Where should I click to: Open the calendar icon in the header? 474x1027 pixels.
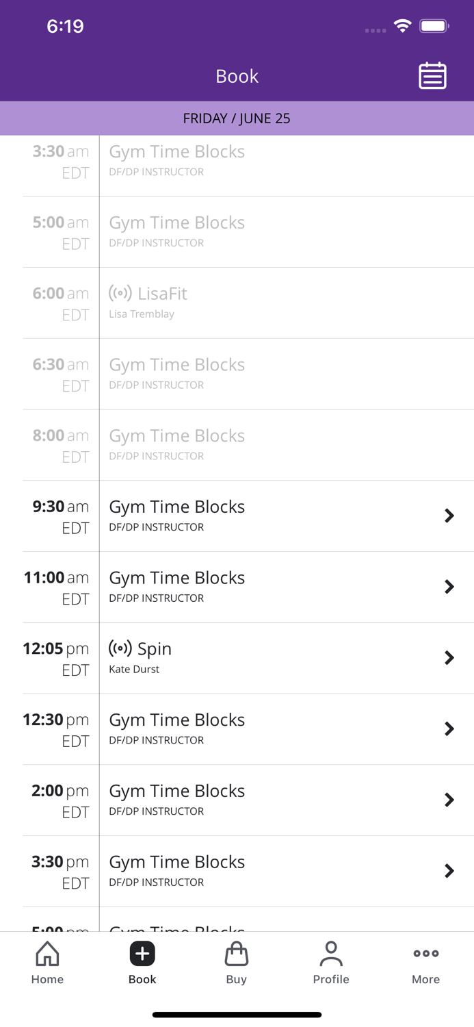pyautogui.click(x=432, y=76)
